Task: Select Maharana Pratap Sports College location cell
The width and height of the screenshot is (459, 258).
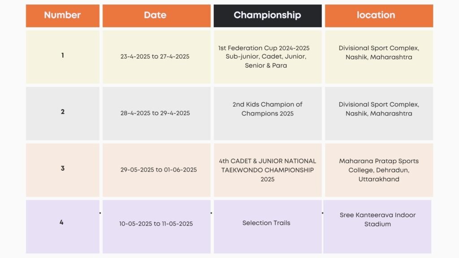Action: pos(379,170)
